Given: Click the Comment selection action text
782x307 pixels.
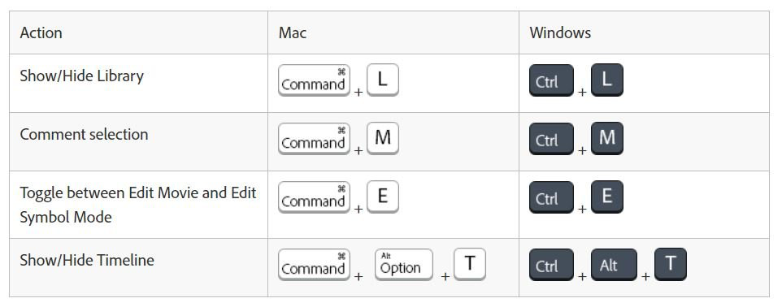Looking at the screenshot, I should [84, 135].
